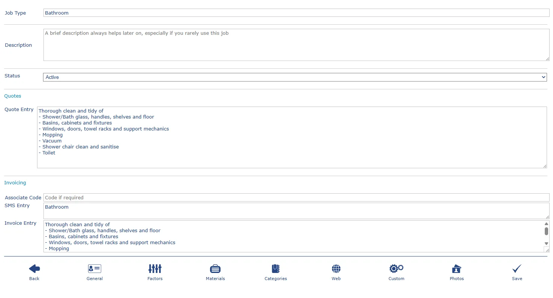
Task: Click into the Job Type field
Action: (x=297, y=13)
